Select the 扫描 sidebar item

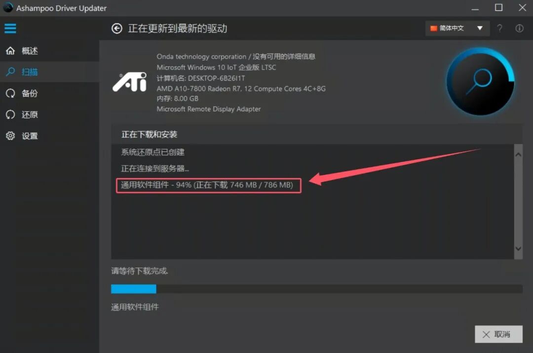click(50, 71)
